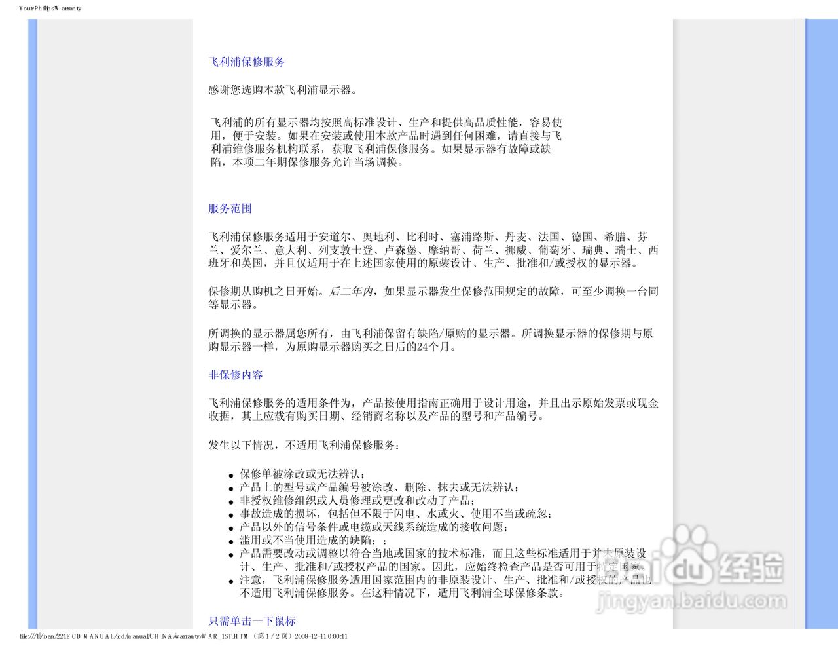Select the Your Philips Warranty page header
838x648 pixels.
coord(50,9)
